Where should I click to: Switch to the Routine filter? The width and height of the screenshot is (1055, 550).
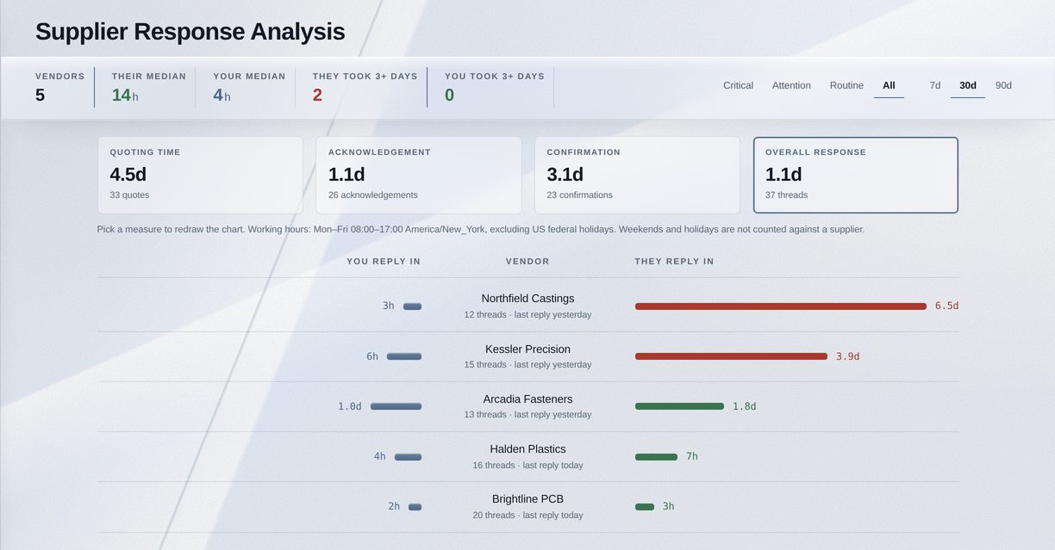[846, 85]
